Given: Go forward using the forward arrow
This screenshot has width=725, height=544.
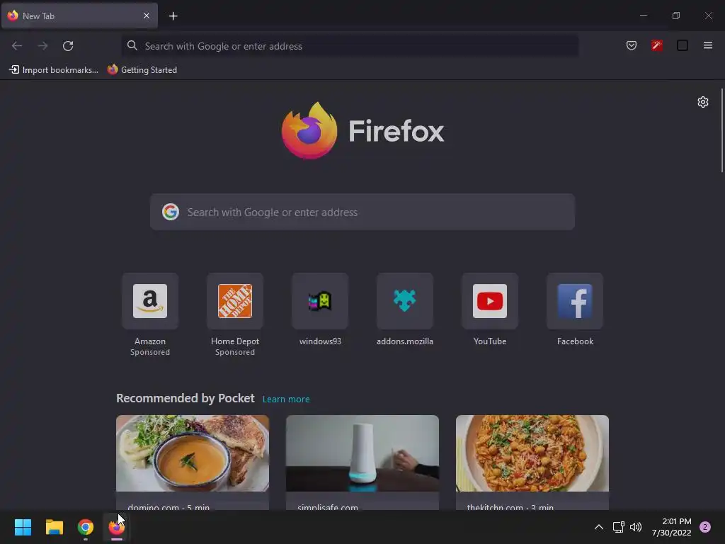Looking at the screenshot, I should tap(42, 46).
